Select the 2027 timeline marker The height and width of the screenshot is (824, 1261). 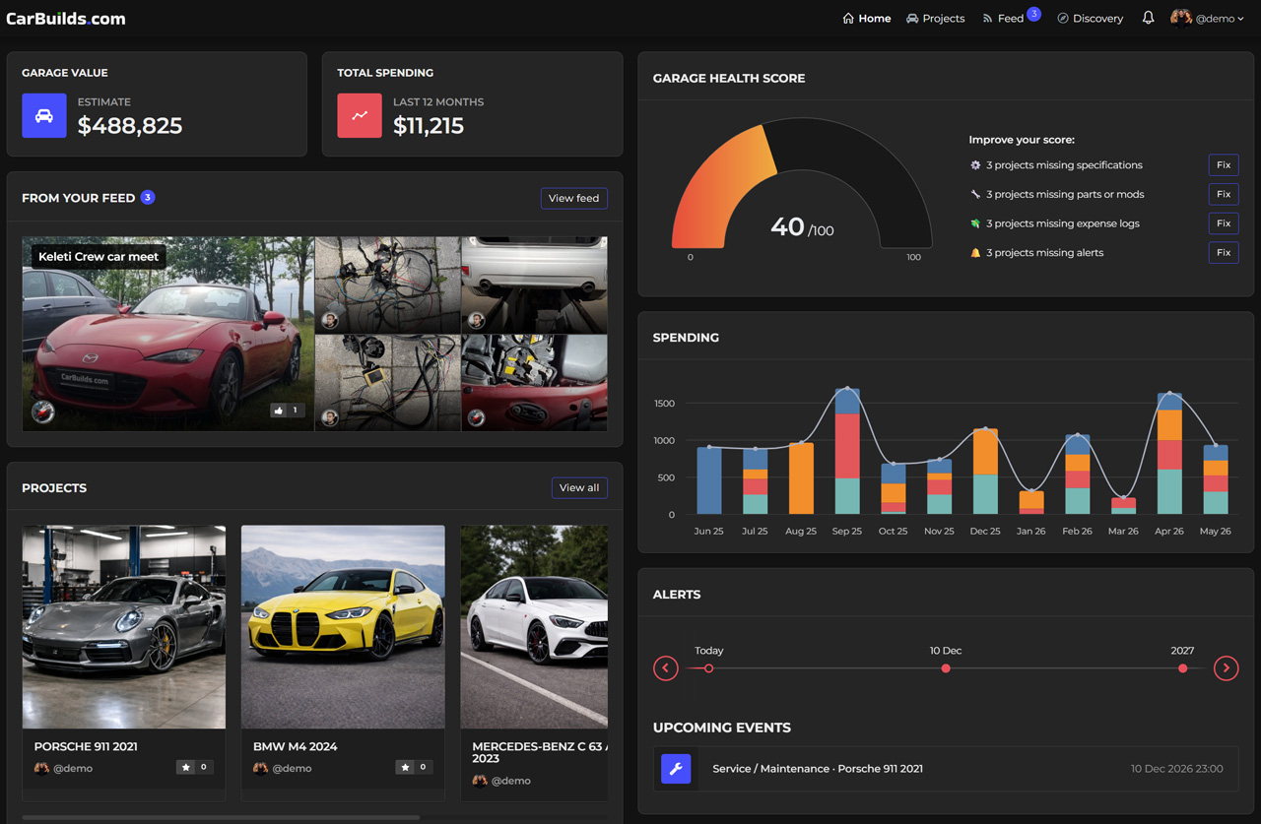[1182, 668]
